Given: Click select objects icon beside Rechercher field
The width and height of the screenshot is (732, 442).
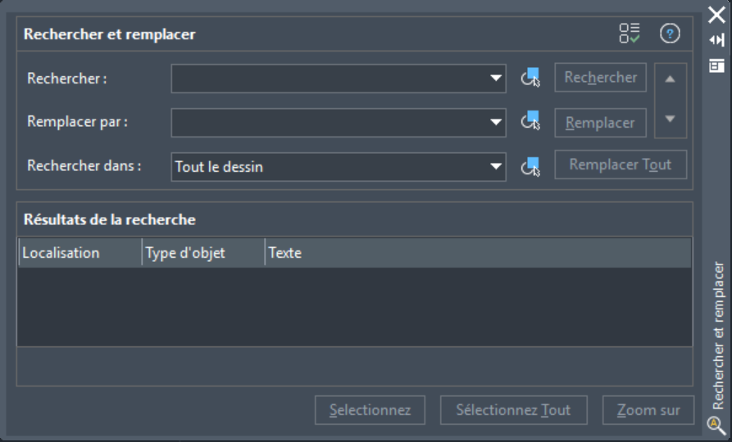Looking at the screenshot, I should (531, 78).
